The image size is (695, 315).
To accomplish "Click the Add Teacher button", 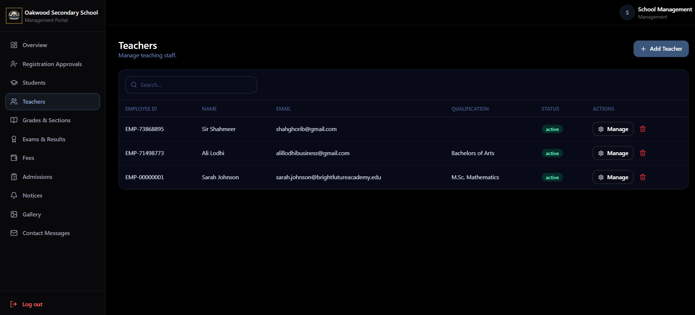I will (661, 49).
